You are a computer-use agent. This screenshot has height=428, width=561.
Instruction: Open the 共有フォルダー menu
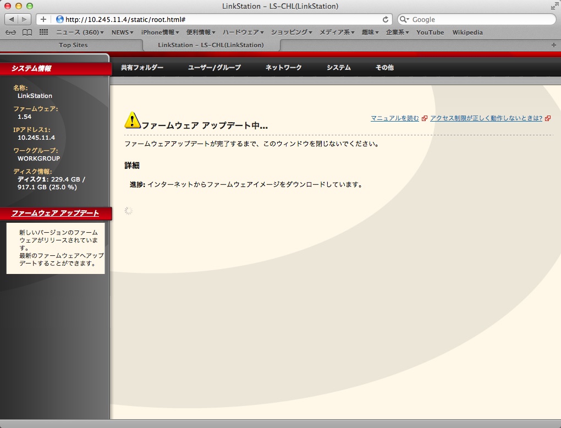pos(142,68)
